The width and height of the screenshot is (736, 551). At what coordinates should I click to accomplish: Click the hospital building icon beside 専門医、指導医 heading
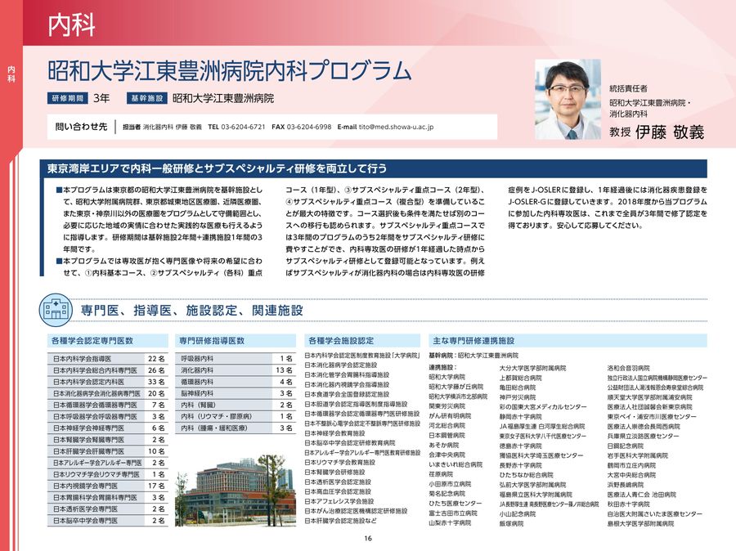pyautogui.click(x=56, y=310)
